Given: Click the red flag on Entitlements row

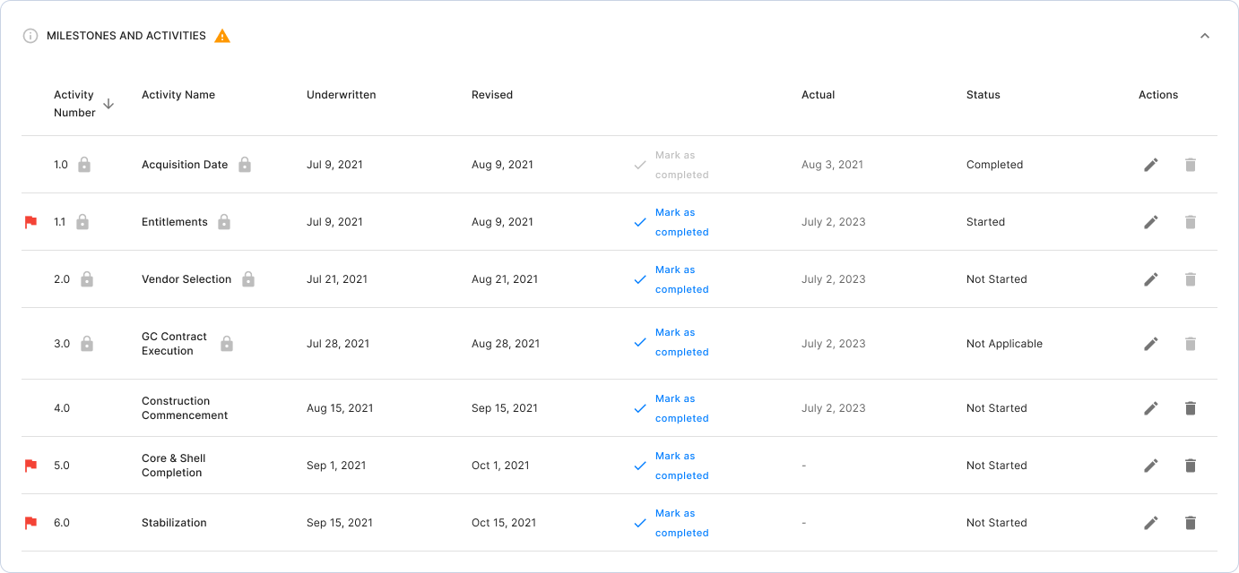Looking at the screenshot, I should point(30,222).
